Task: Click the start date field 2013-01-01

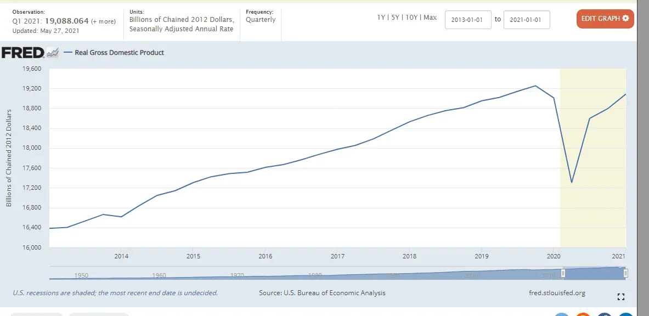Action: coord(468,20)
